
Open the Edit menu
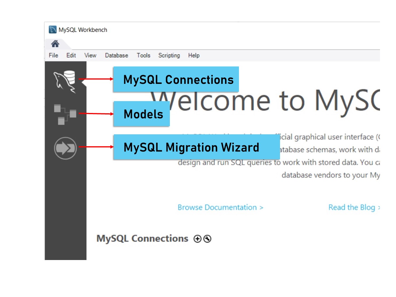71,55
